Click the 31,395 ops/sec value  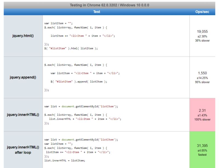point(202,145)
